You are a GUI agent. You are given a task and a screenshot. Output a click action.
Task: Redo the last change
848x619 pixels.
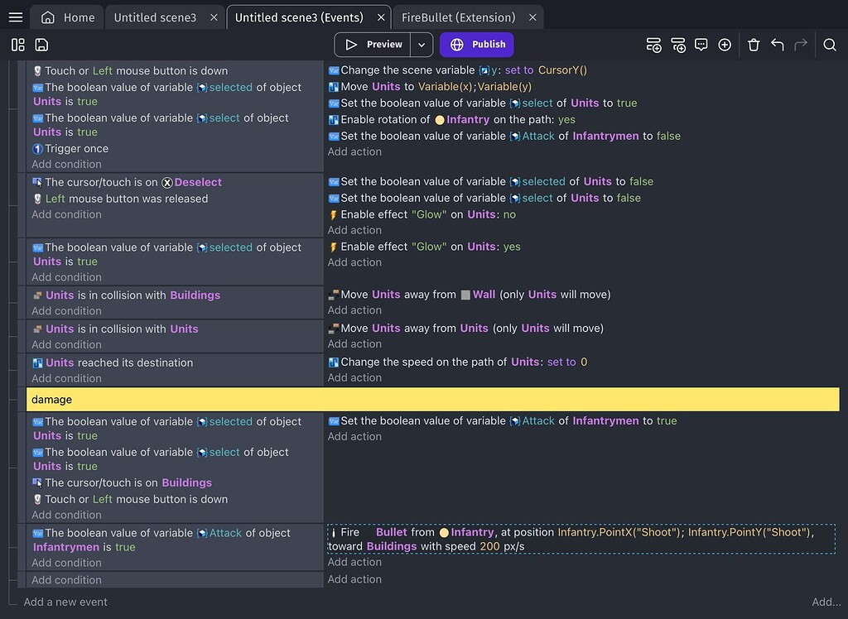(x=800, y=45)
